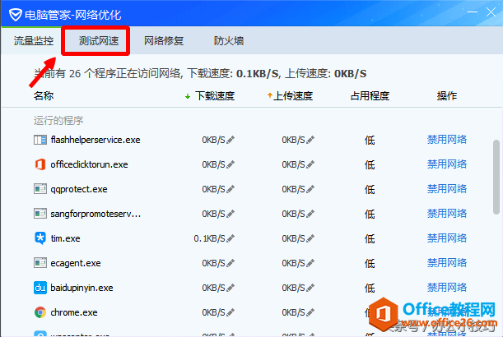Click 禁用网络 for flashhelperservice.exe
Viewport: 503px width, 337px height.
point(447,140)
